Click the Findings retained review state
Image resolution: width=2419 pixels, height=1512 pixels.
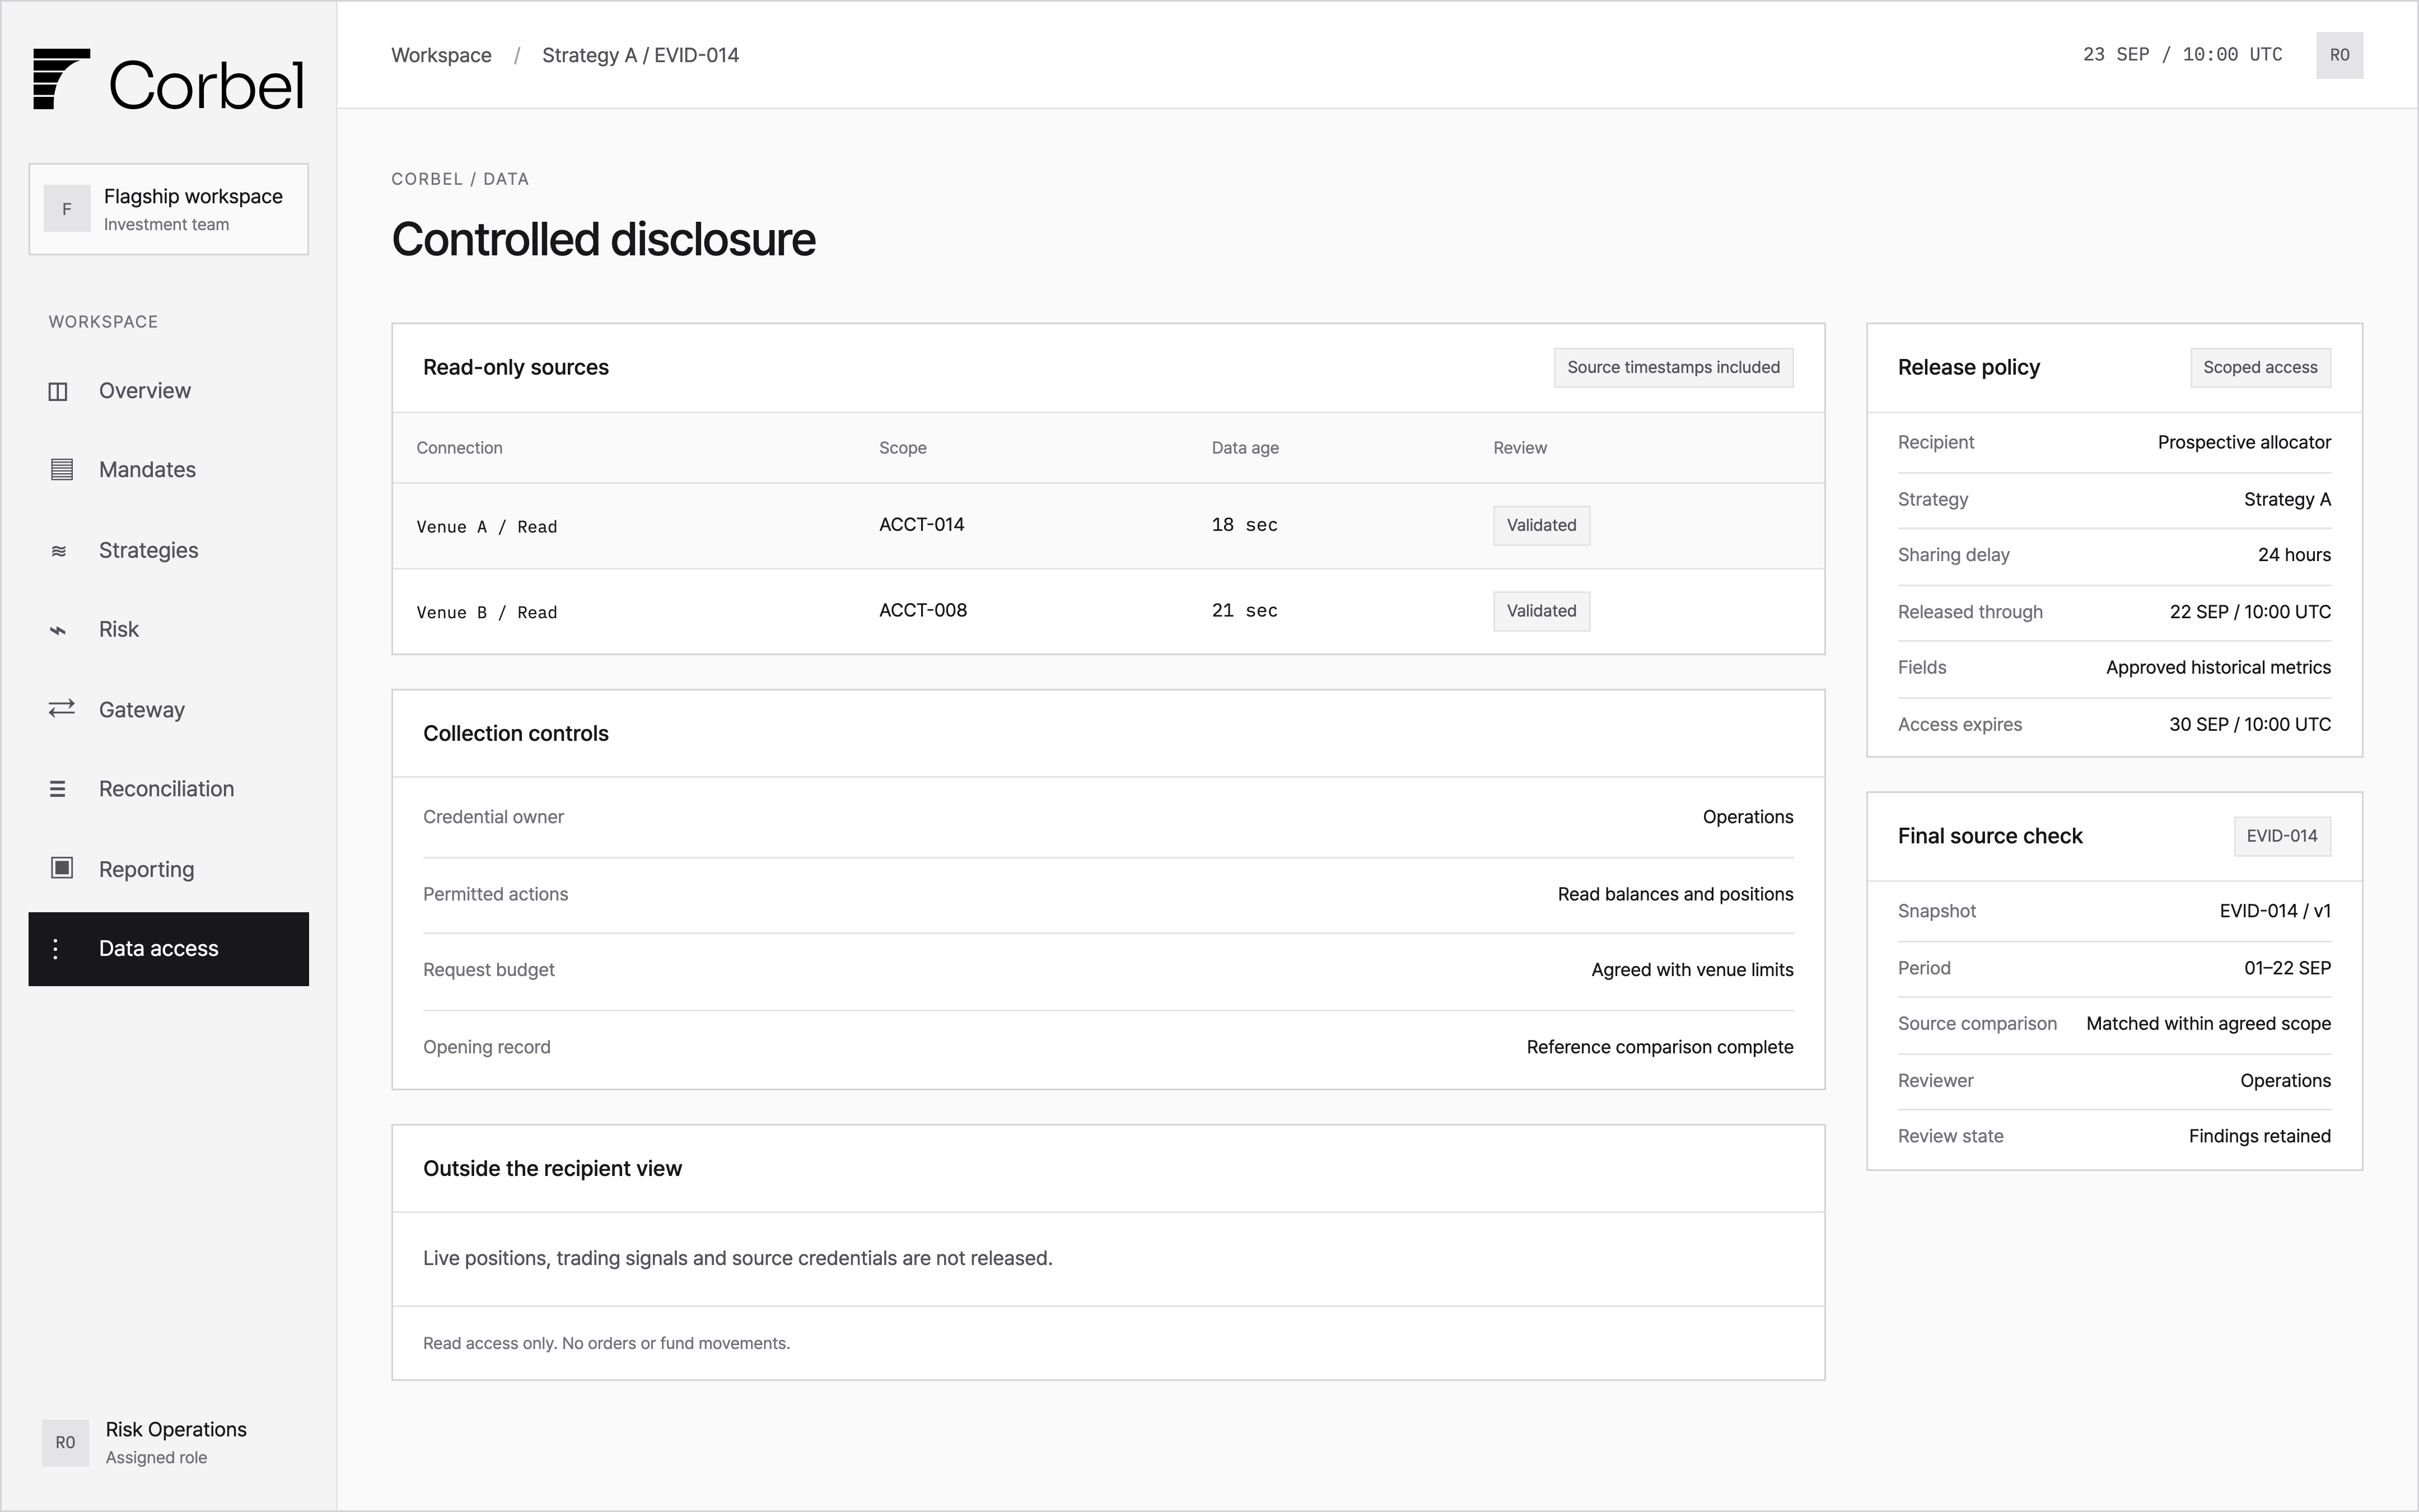pos(2259,1136)
